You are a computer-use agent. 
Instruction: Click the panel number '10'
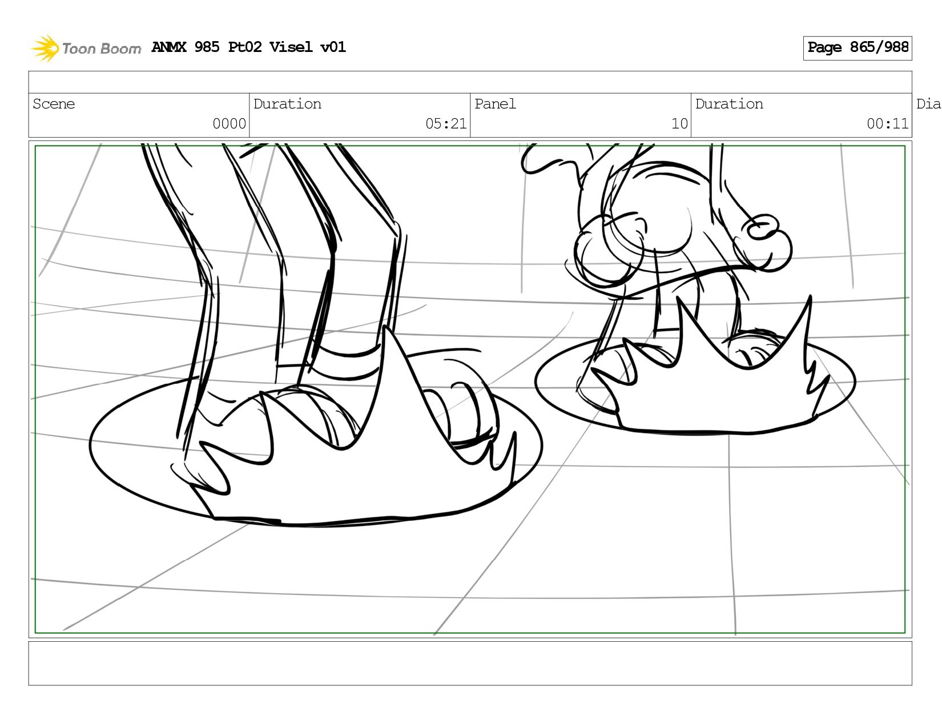(679, 124)
